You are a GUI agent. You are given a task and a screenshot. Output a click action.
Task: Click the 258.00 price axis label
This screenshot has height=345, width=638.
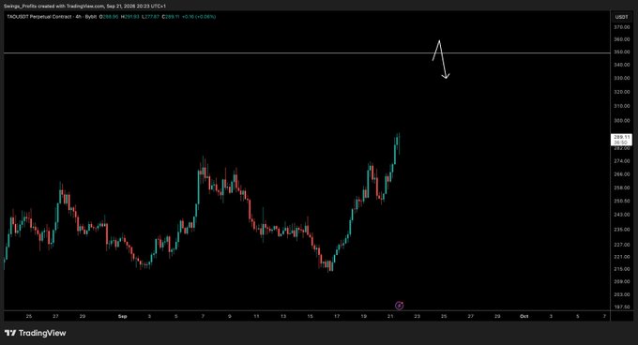[622, 188]
